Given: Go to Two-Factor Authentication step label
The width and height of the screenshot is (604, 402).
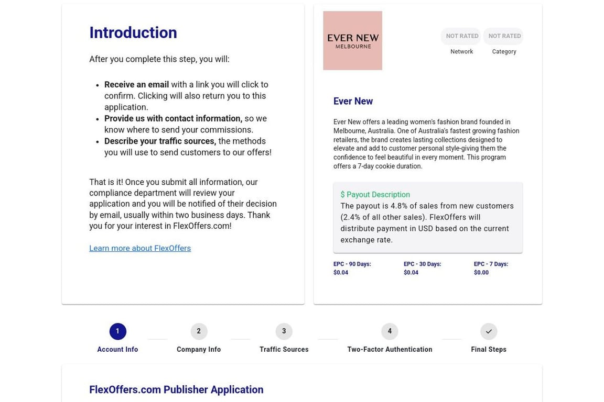Looking at the screenshot, I should pyautogui.click(x=390, y=349).
